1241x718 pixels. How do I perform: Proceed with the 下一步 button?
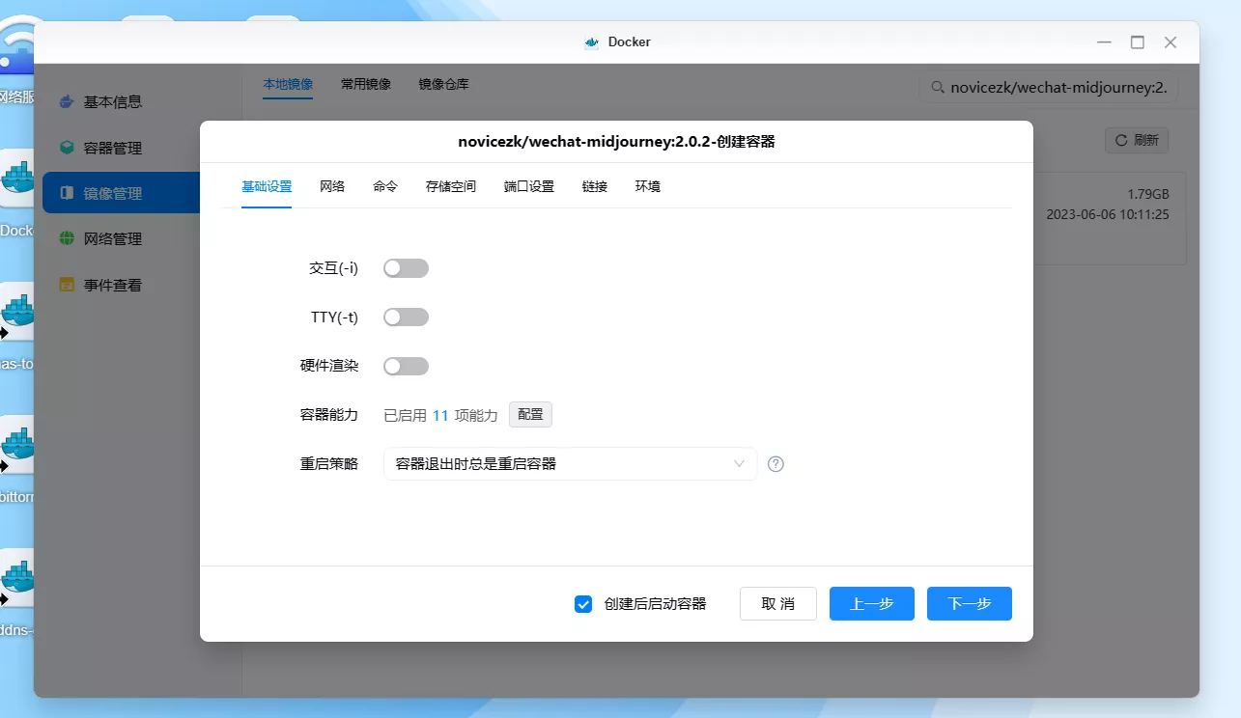tap(970, 604)
